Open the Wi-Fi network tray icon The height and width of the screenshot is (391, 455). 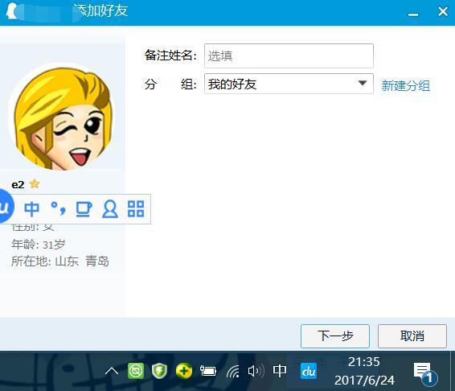[232, 371]
